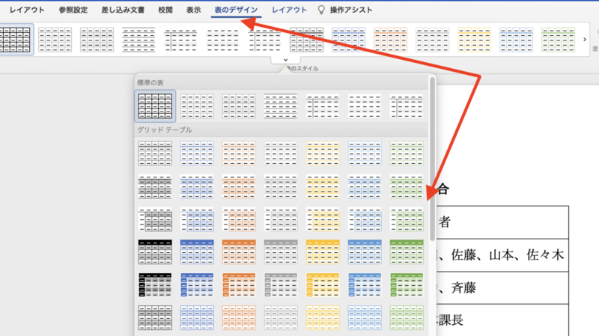Apply Plain Table 4 in ribbon strip
This screenshot has height=336, width=599.
[x=222, y=40]
